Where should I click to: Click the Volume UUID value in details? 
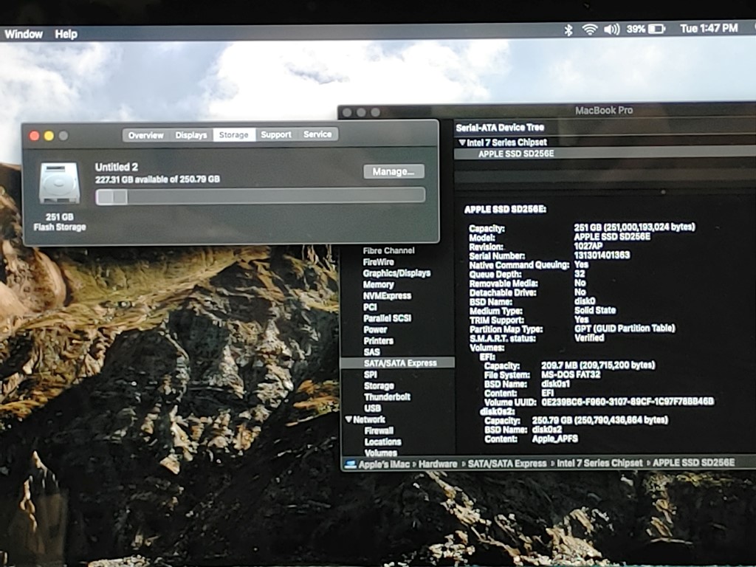click(x=628, y=402)
